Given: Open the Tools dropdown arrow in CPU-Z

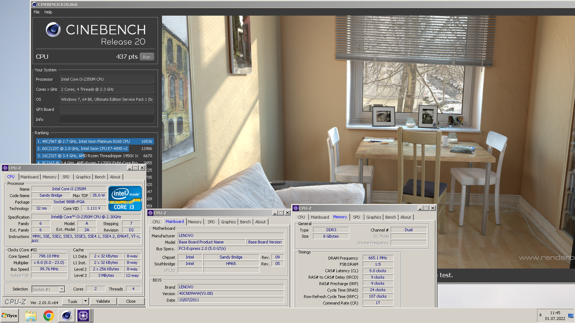Looking at the screenshot, I should tap(85, 301).
